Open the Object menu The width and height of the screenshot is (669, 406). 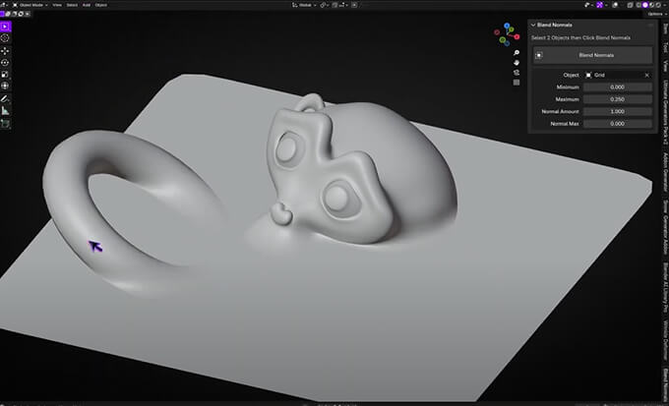[x=101, y=5]
